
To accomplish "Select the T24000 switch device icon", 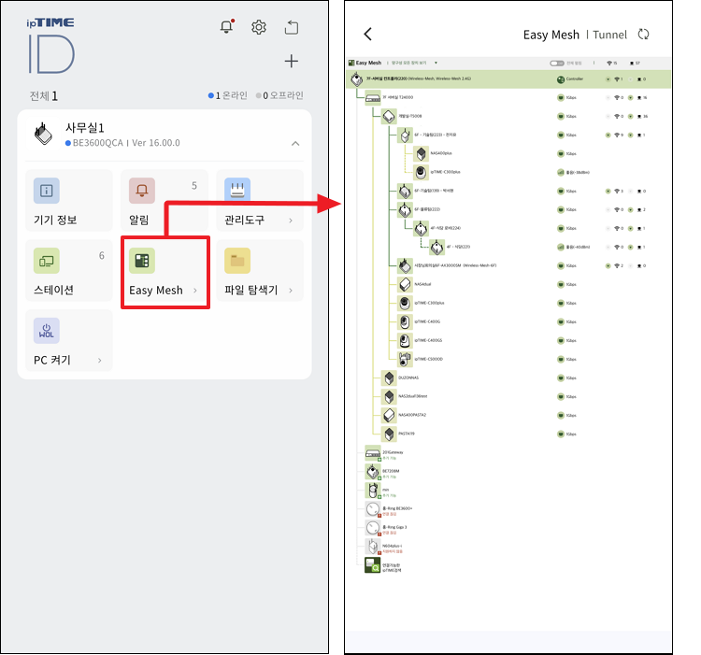I will click(373, 97).
